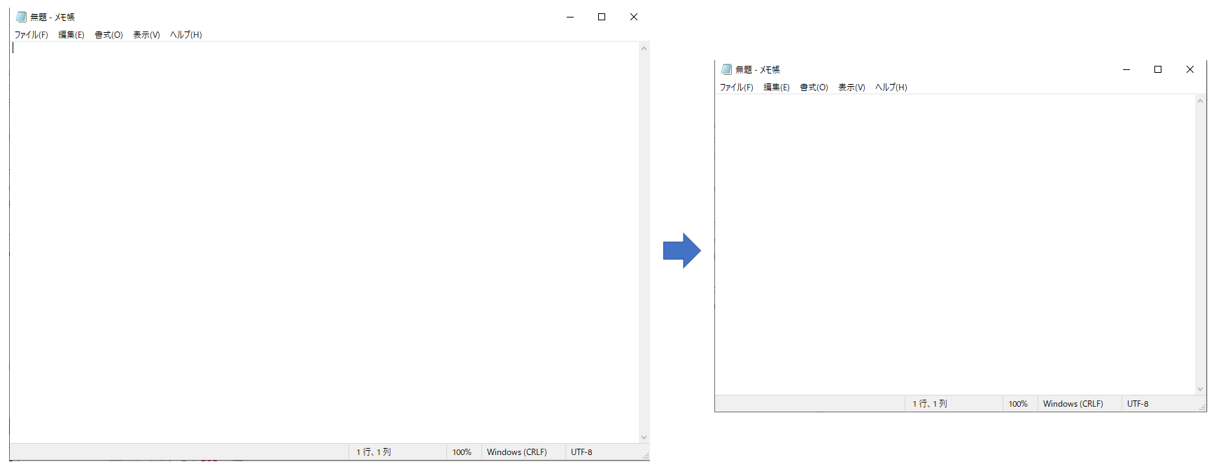Maximize the left Notepad window
The image size is (1223, 469).
pyautogui.click(x=602, y=17)
